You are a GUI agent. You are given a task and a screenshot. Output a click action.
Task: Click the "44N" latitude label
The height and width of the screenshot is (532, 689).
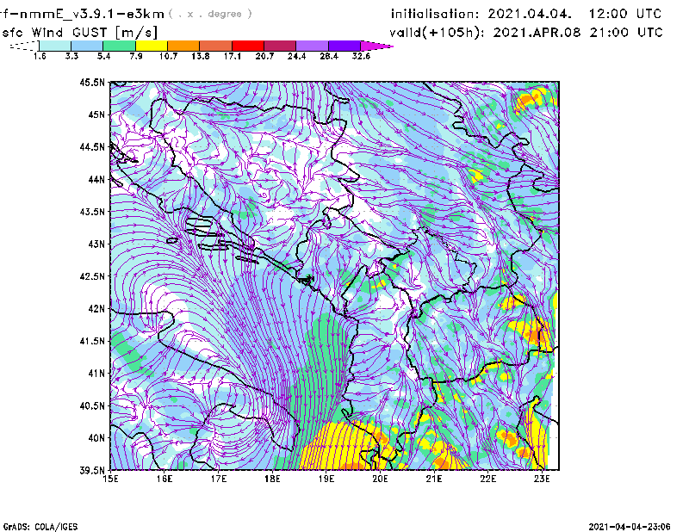click(x=96, y=179)
